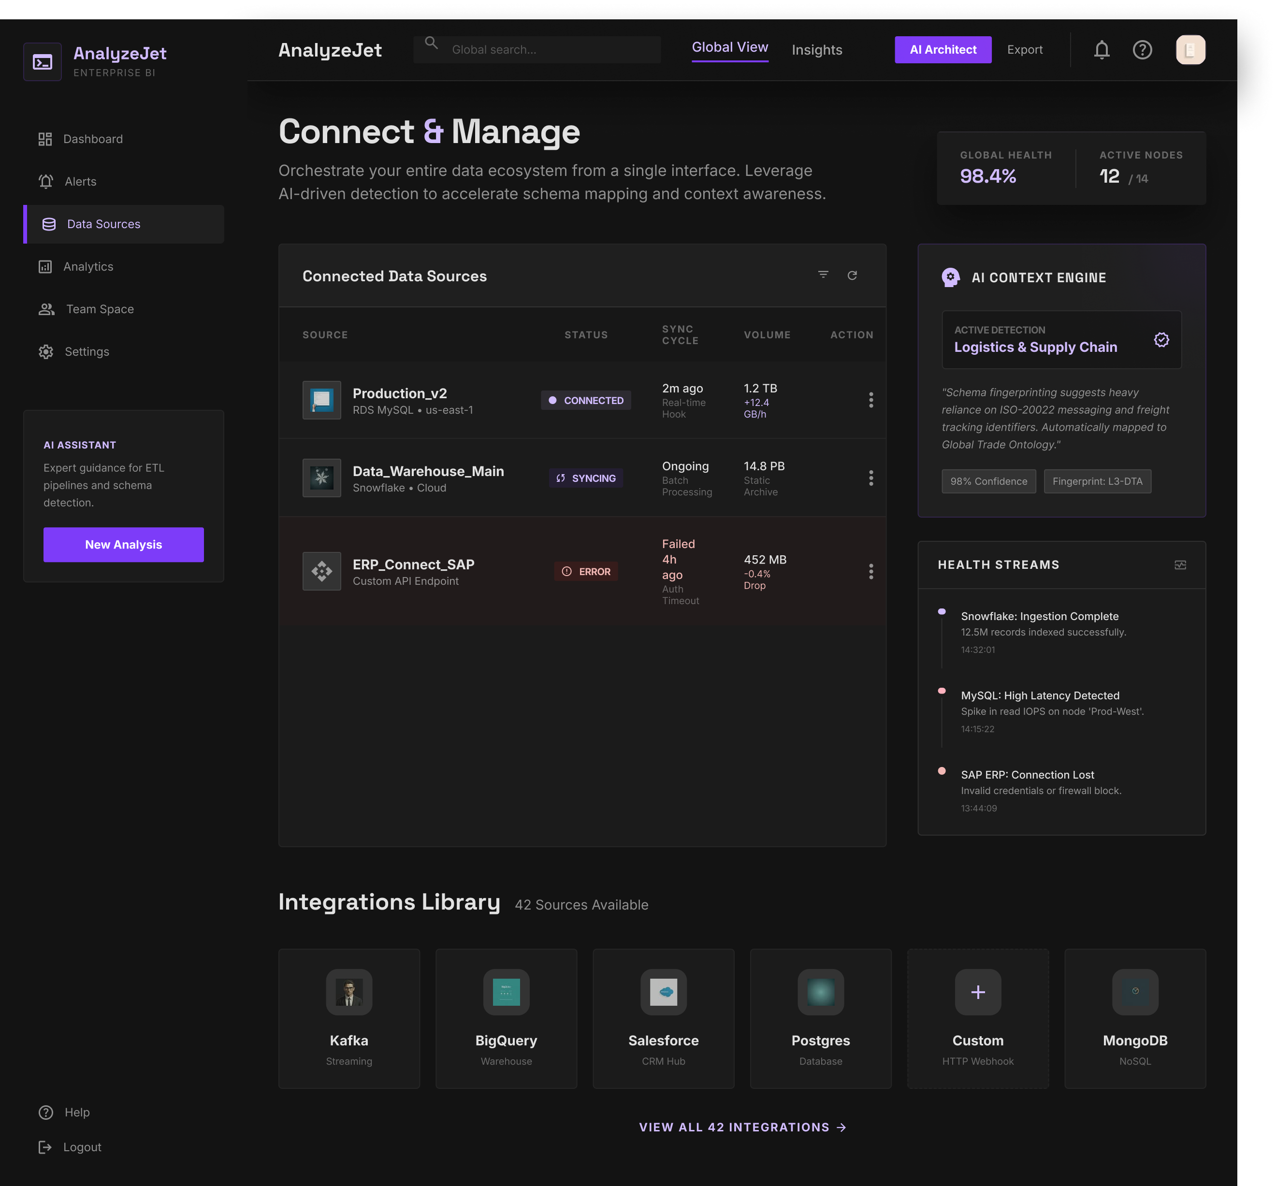Click into the Global search field

click(546, 50)
